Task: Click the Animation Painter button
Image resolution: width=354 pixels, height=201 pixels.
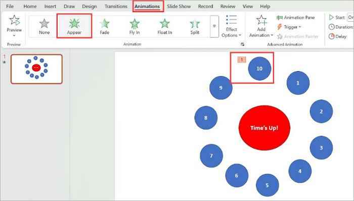Action: [x=297, y=36]
